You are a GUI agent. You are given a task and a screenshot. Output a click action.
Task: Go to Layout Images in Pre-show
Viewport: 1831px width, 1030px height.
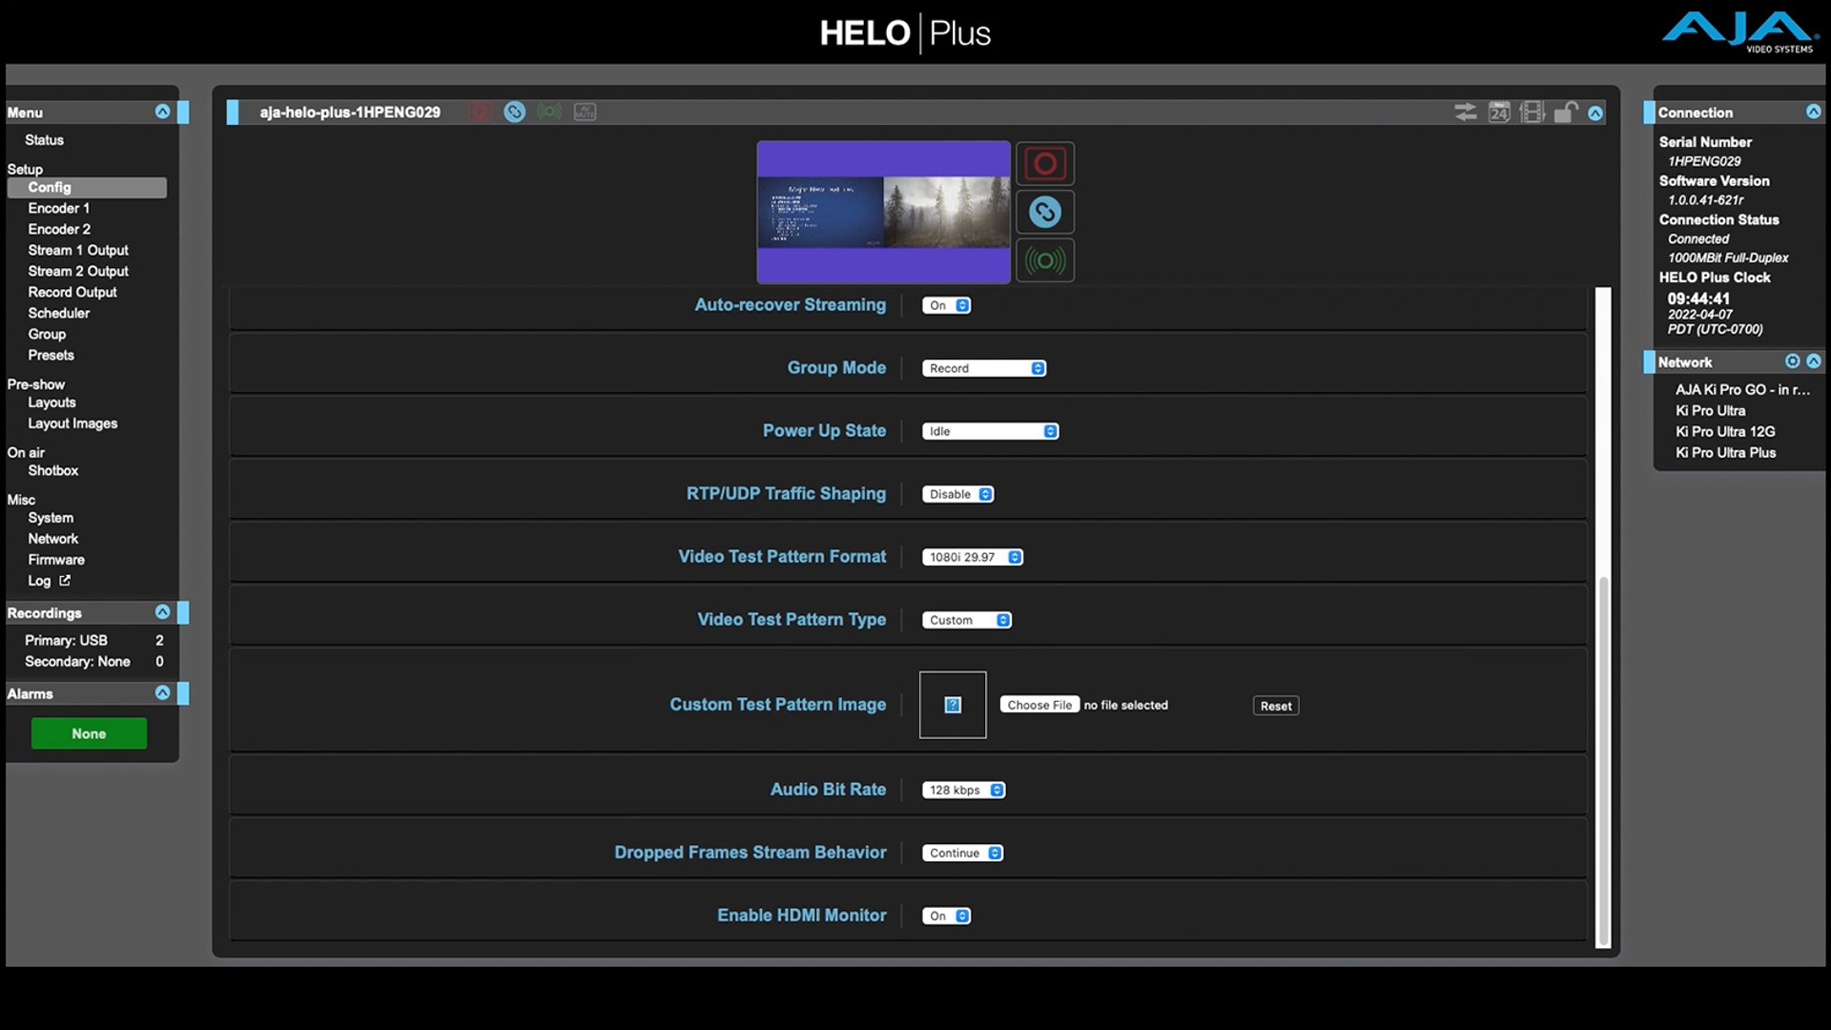(x=72, y=423)
